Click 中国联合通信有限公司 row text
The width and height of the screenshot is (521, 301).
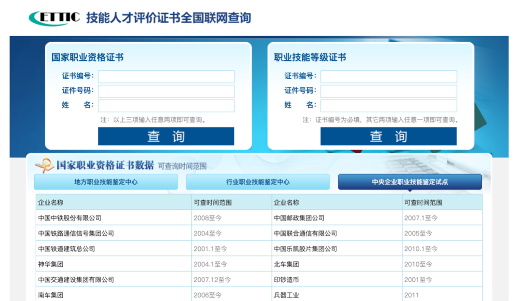coord(305,233)
